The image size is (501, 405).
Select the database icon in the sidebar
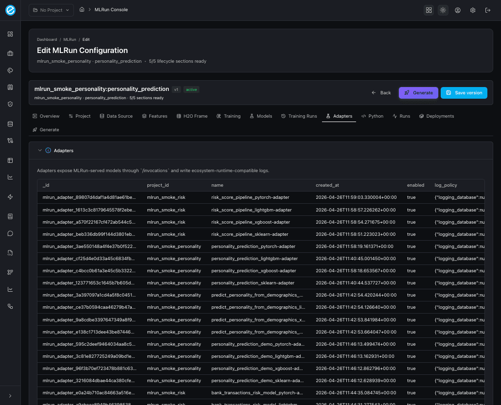click(10, 123)
